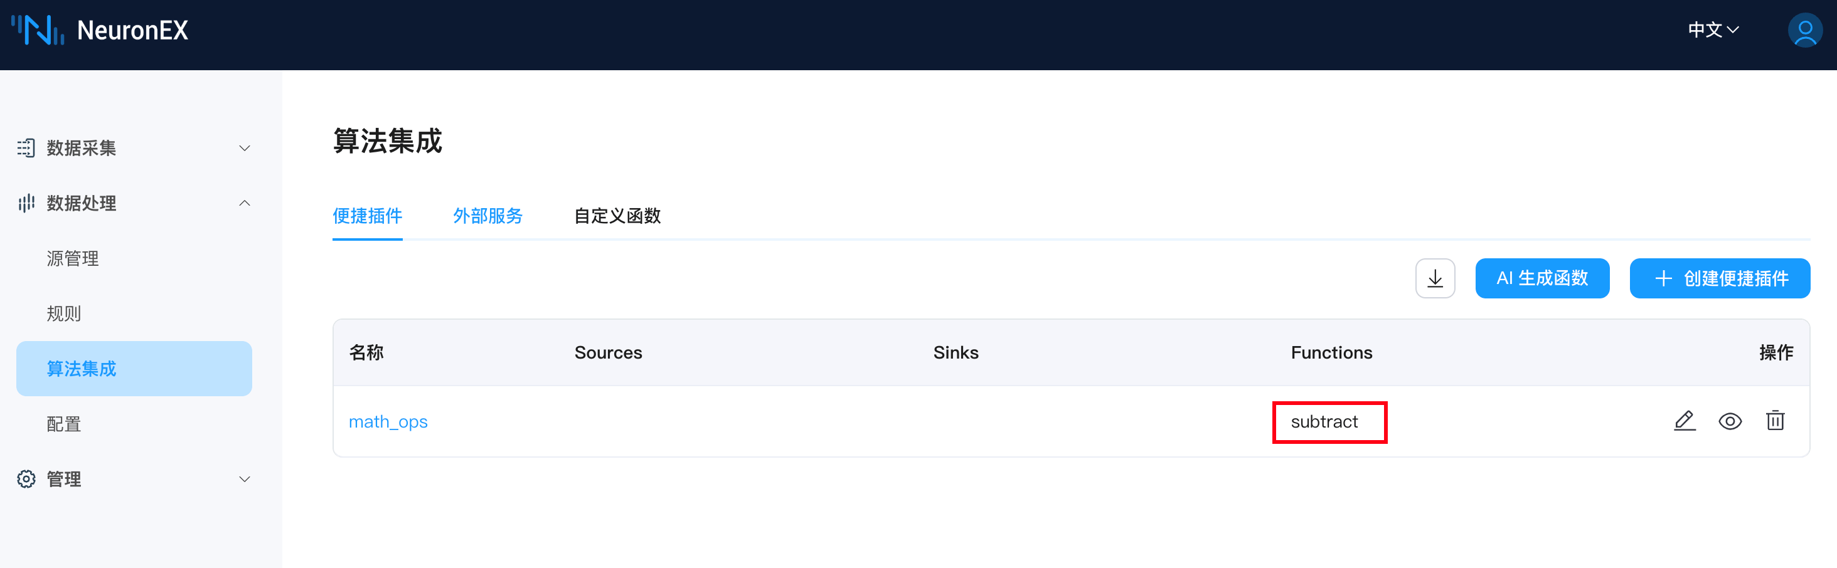Select the 便捷插件 tab
Screen dimensions: 1837x568
(x=367, y=215)
